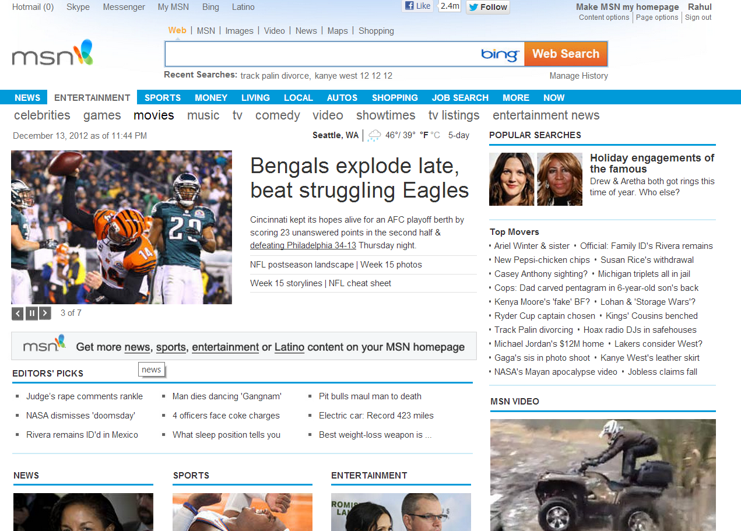Screen dimensions: 741x531
Task: Click the Facebook Like button
Action: click(x=417, y=6)
